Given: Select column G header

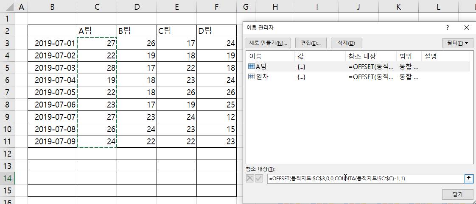Looking at the screenshot, I should tap(246, 7).
